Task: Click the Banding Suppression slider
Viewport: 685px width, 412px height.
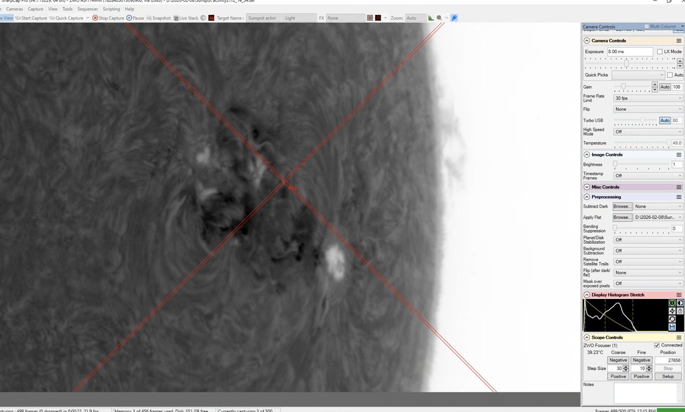Action: tap(641, 228)
